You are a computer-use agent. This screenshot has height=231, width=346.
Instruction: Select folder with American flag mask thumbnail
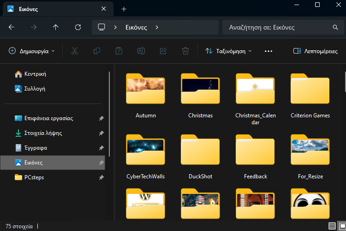(x=200, y=204)
